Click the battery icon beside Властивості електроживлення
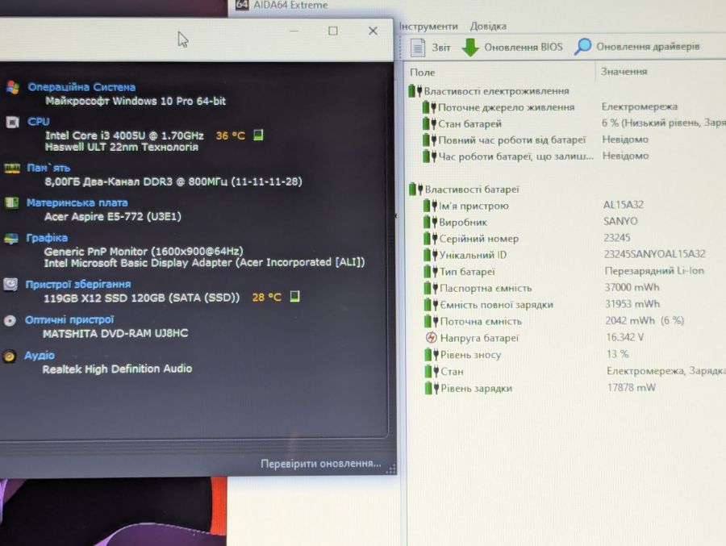Screen dimensions: 726x546 point(415,91)
